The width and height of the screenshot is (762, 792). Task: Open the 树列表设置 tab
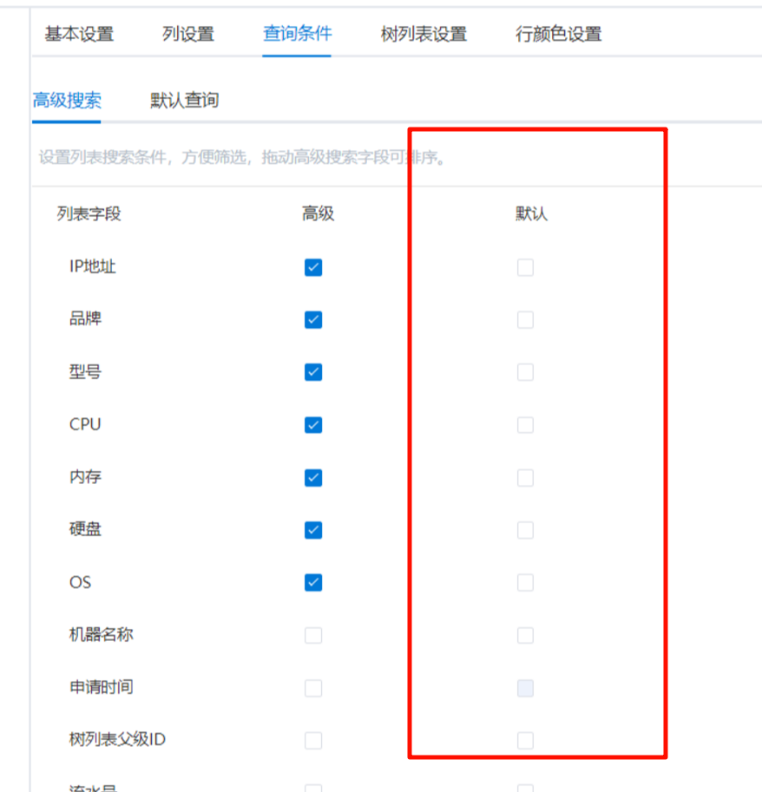tap(424, 35)
